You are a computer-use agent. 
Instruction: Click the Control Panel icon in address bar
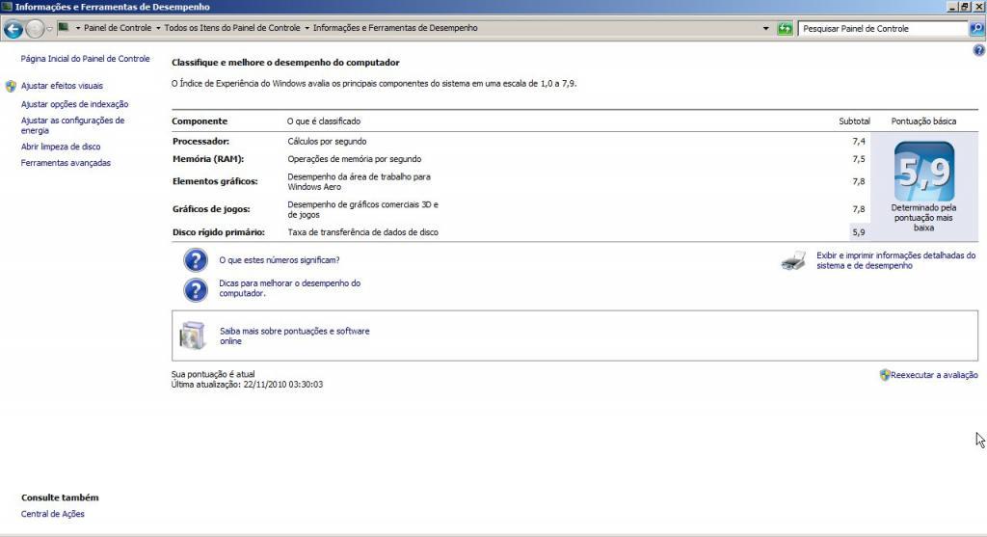tap(63, 28)
